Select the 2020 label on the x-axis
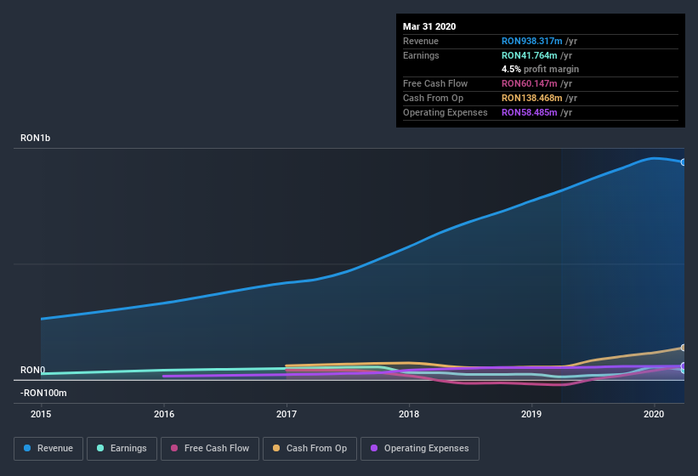 pos(654,414)
